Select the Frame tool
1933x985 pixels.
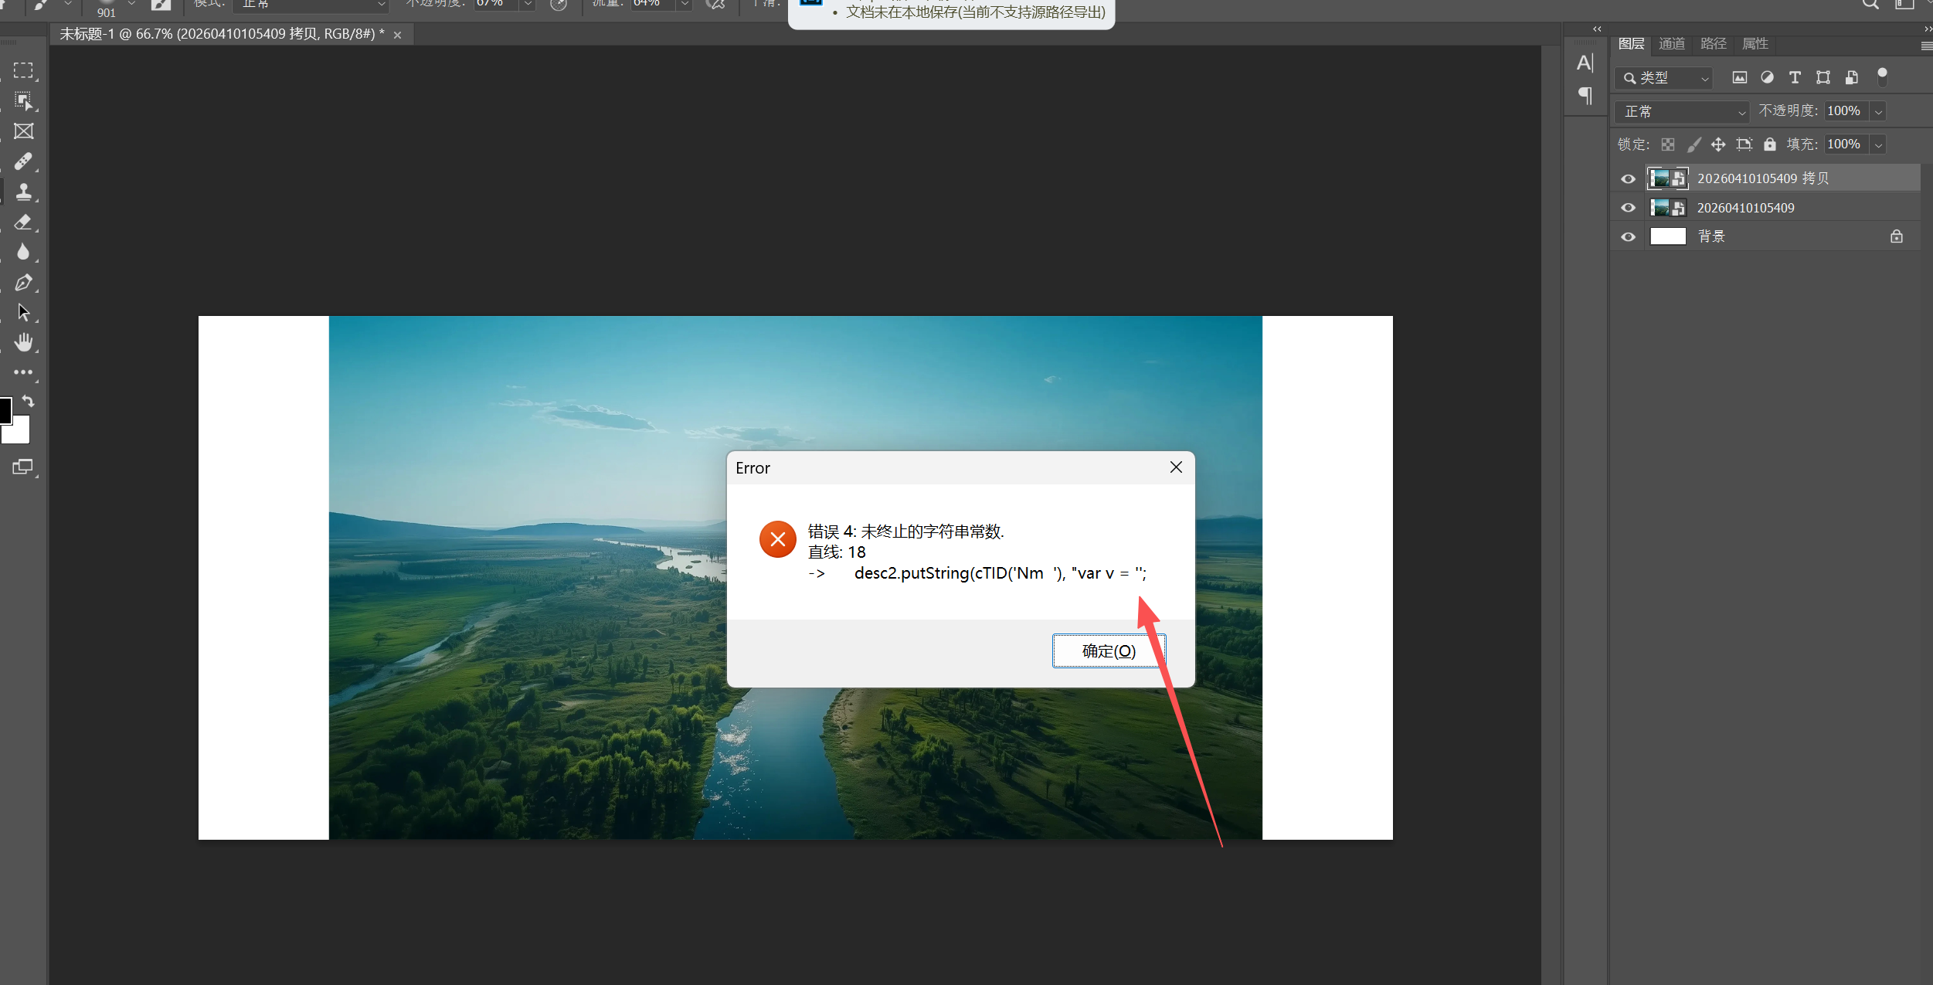point(23,131)
